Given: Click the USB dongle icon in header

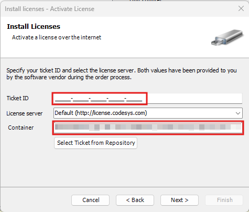Looking at the screenshot, I should click(x=227, y=38).
